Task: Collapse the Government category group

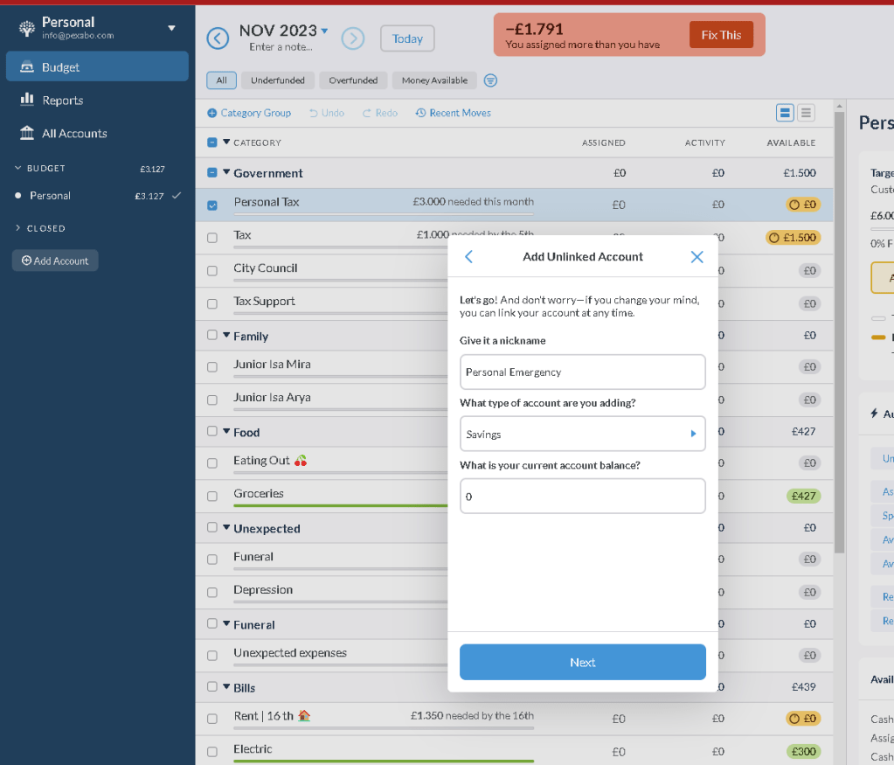Action: [x=226, y=172]
